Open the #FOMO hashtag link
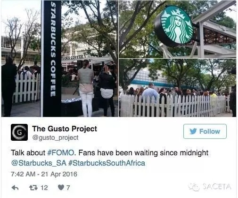This screenshot has height=198, width=238. click(60, 153)
